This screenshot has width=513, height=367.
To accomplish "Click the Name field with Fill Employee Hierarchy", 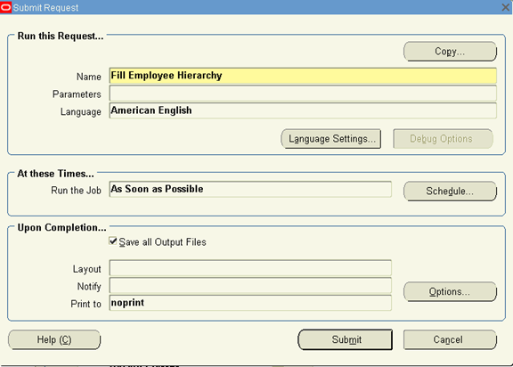I will tap(303, 76).
